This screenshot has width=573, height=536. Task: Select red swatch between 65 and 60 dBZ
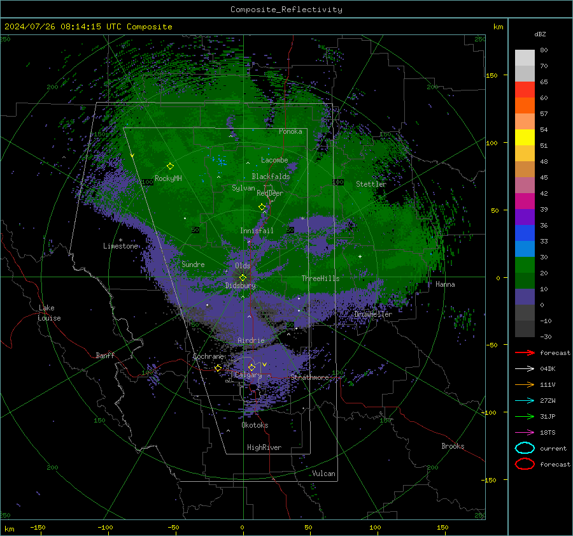pos(525,89)
